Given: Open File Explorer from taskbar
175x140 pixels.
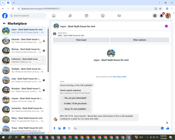Looking at the screenshot, I should [23, 137].
